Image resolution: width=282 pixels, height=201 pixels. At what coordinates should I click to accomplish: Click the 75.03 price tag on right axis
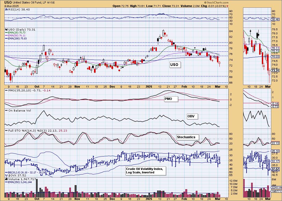pyautogui.click(x=275, y=57)
